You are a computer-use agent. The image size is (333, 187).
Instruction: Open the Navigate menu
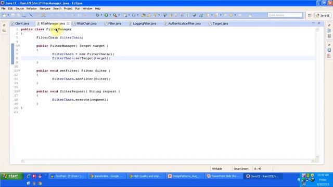click(x=45, y=9)
